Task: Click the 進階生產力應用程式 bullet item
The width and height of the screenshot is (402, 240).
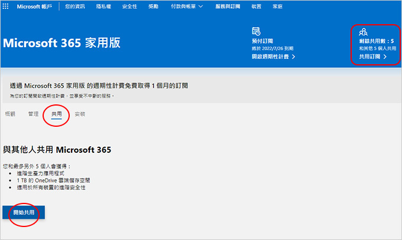Action: (41, 173)
